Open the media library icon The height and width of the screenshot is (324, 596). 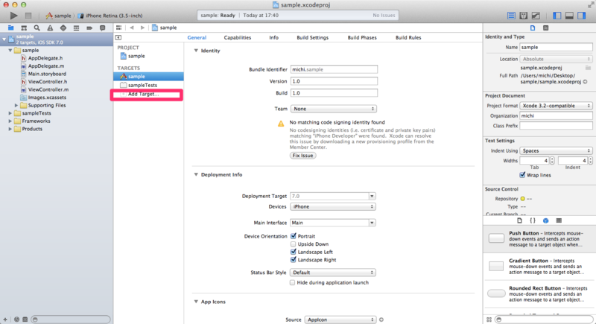click(559, 220)
